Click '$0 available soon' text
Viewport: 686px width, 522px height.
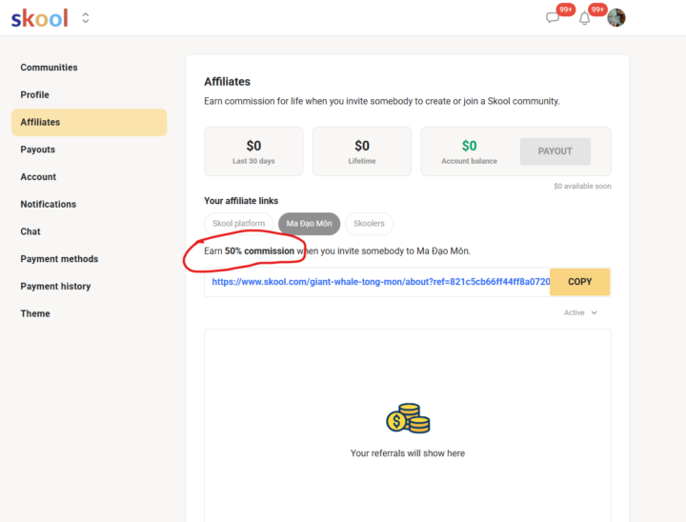(x=582, y=187)
